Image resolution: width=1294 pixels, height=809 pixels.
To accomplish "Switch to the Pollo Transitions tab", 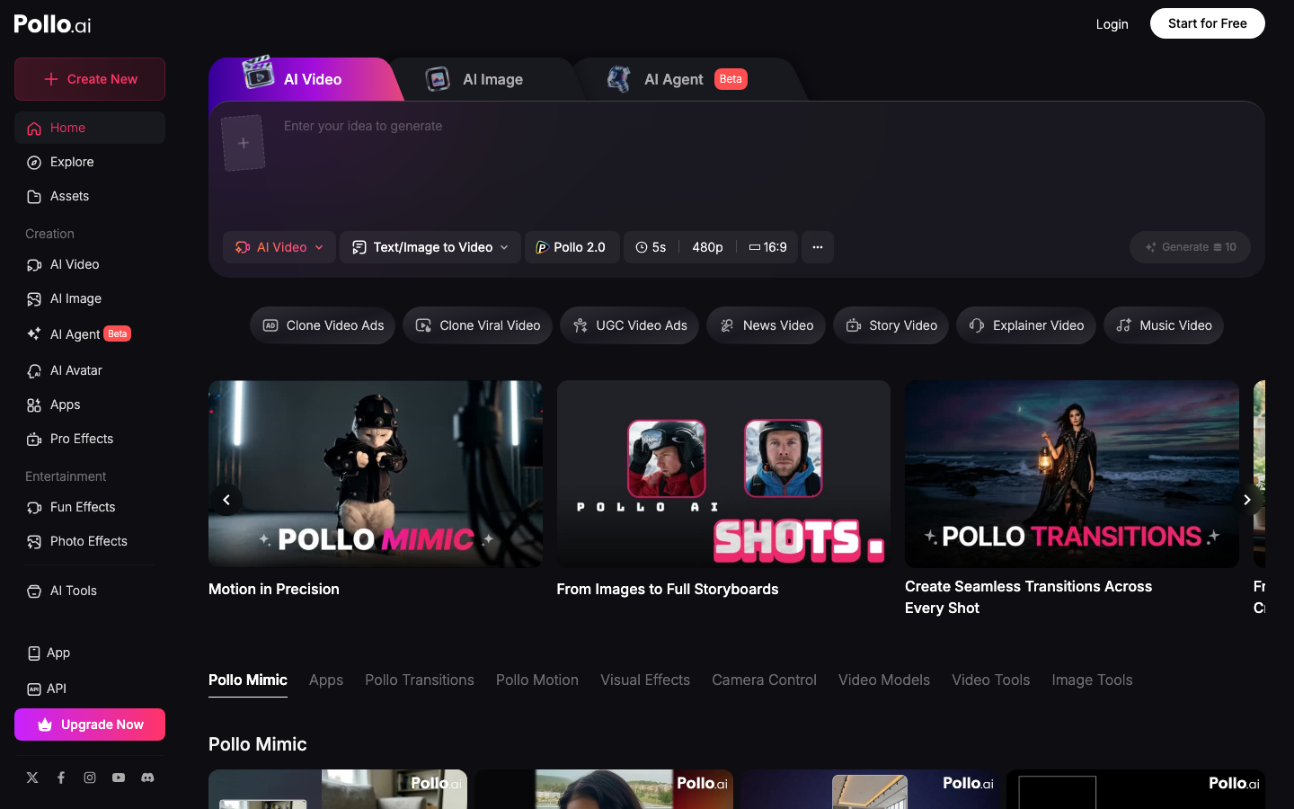I will (419, 680).
